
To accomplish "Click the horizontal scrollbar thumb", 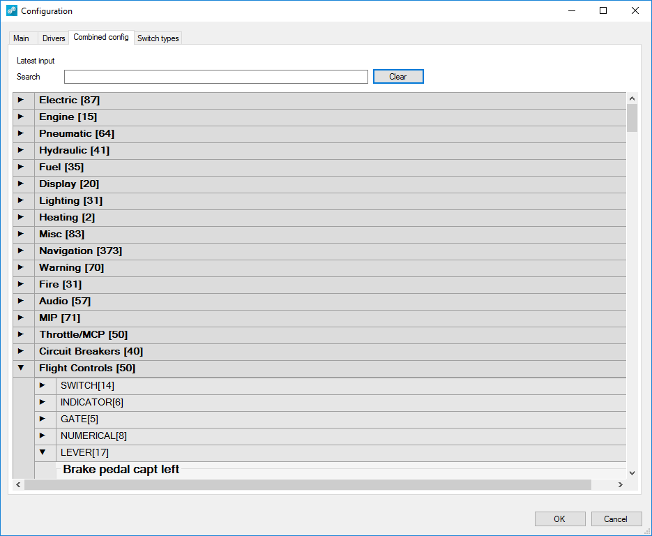I will pyautogui.click(x=308, y=484).
